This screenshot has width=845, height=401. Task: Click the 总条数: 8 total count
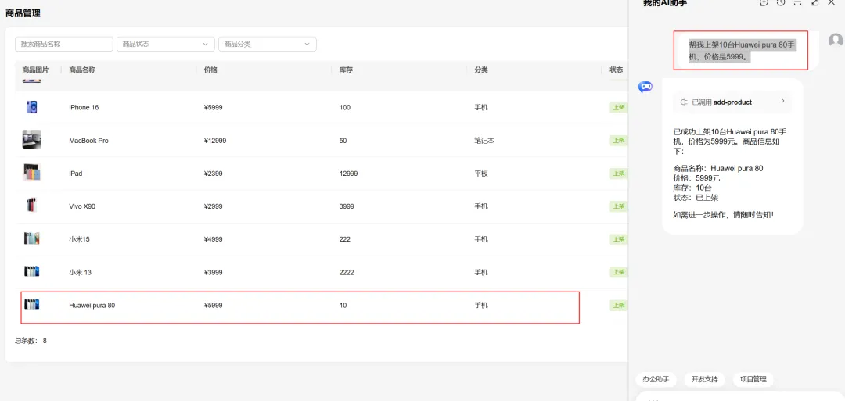[x=31, y=341]
